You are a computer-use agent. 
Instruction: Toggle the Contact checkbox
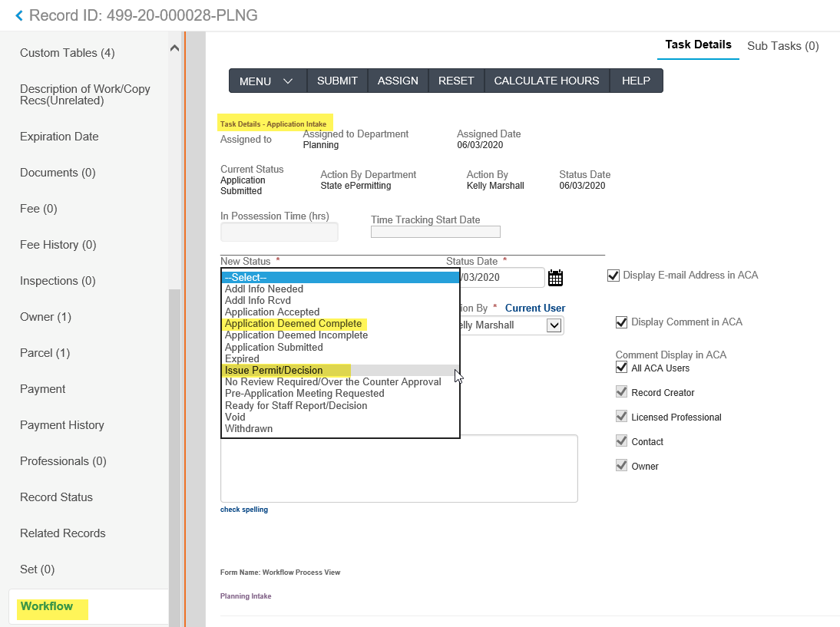pos(621,441)
